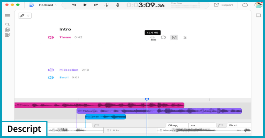Select the first purple Midsection clip
265x138 pixels.
(x=137, y=111)
